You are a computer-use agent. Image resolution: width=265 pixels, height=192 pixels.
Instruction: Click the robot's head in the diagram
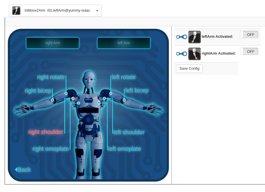[x=89, y=79]
